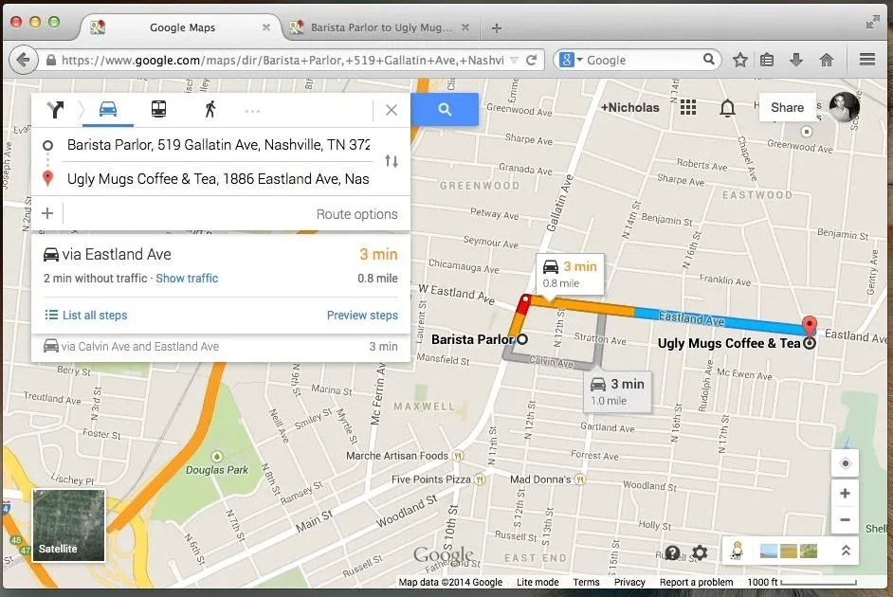Open the Terms link

(586, 582)
